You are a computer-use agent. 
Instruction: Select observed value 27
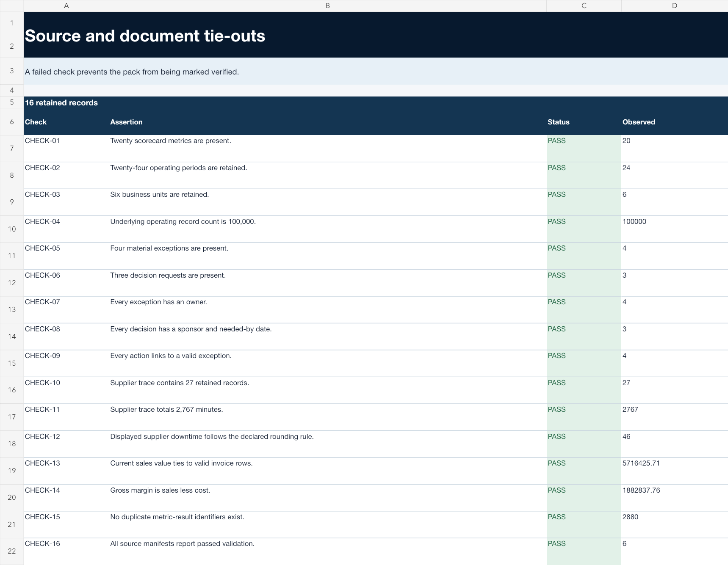(x=674, y=390)
